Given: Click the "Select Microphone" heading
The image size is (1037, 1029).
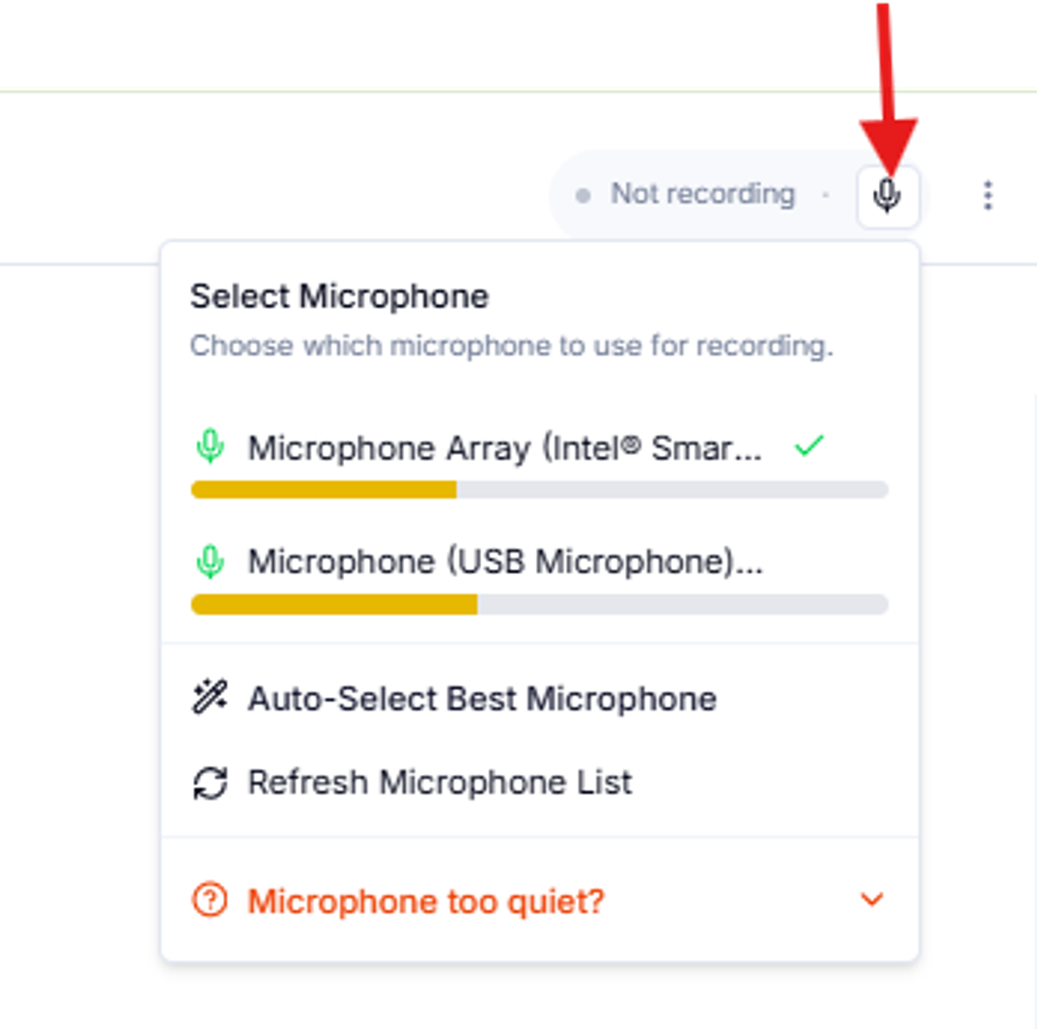Looking at the screenshot, I should (340, 297).
